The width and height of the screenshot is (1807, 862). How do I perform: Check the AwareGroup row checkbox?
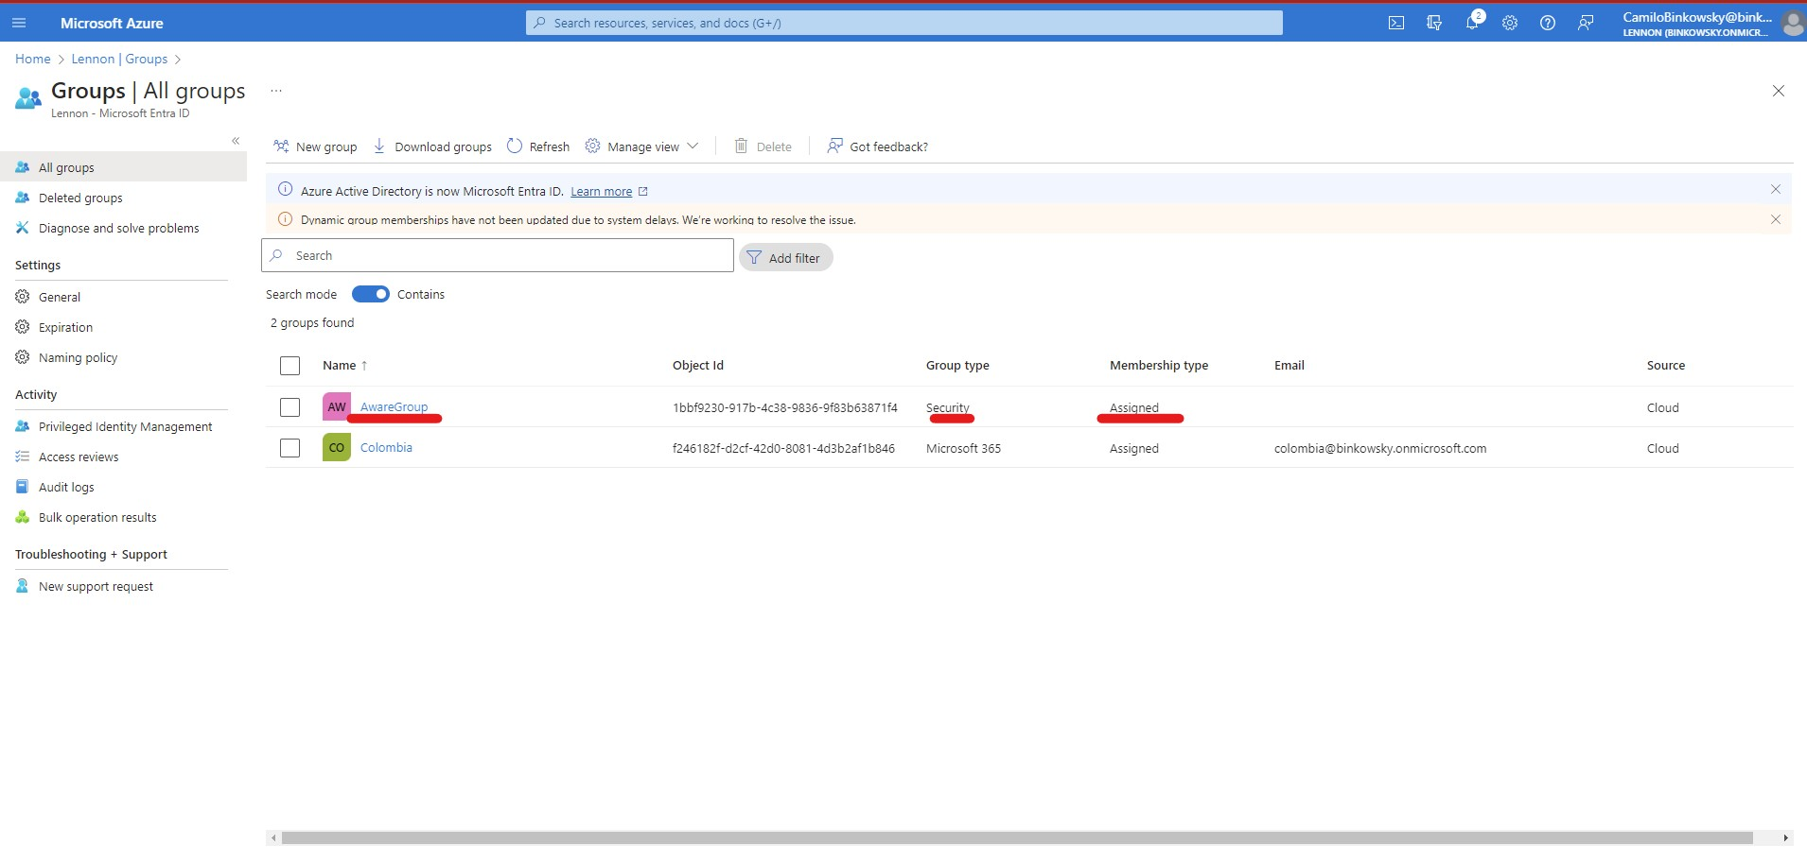(289, 407)
